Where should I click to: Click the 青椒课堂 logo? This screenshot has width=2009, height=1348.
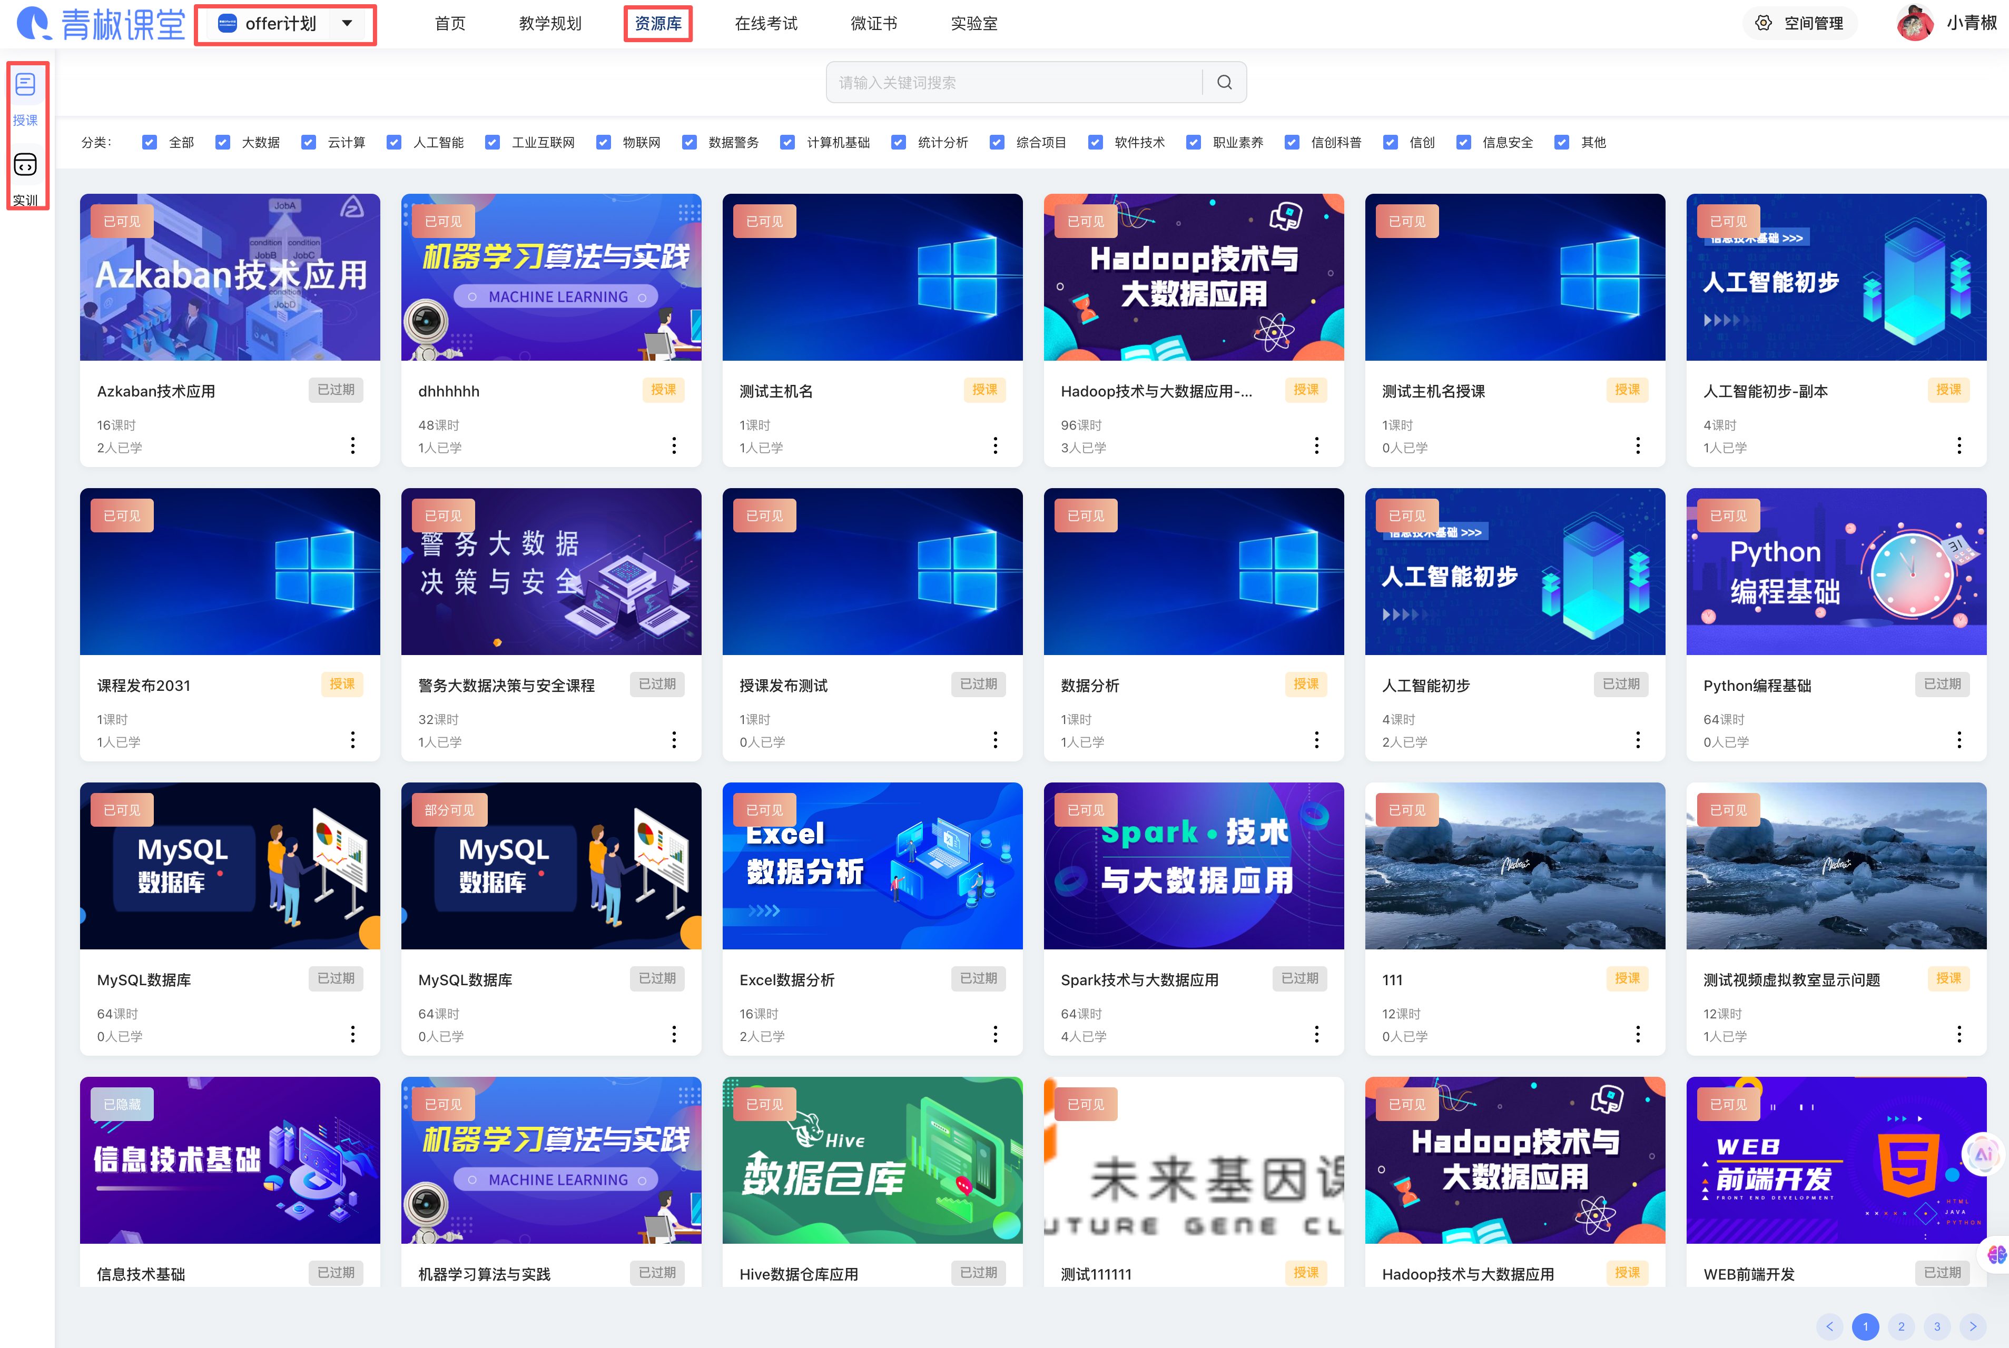tap(102, 23)
